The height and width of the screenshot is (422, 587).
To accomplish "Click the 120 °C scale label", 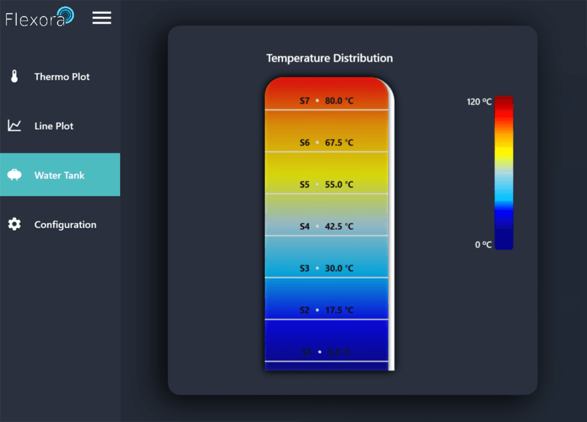I will (478, 102).
